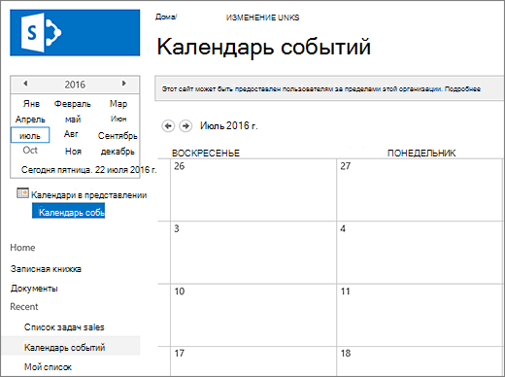
Task: Click the Июль 2016 г. month label
Action: [x=229, y=125]
